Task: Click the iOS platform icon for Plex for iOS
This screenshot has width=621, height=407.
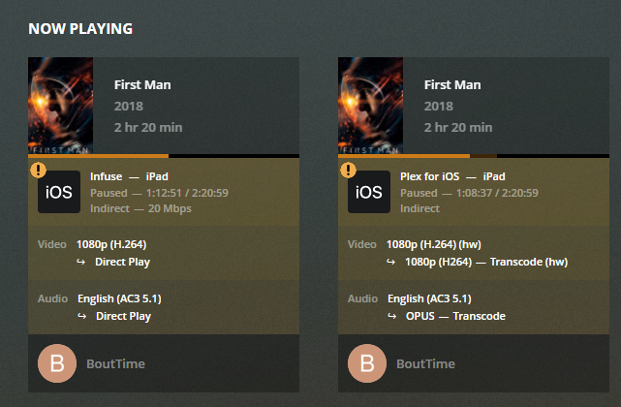Action: [369, 192]
